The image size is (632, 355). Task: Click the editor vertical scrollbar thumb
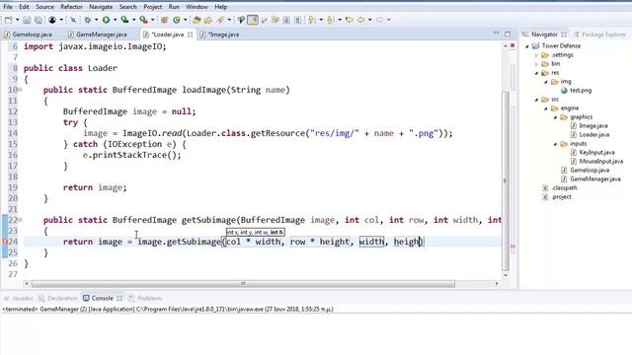tap(506, 181)
